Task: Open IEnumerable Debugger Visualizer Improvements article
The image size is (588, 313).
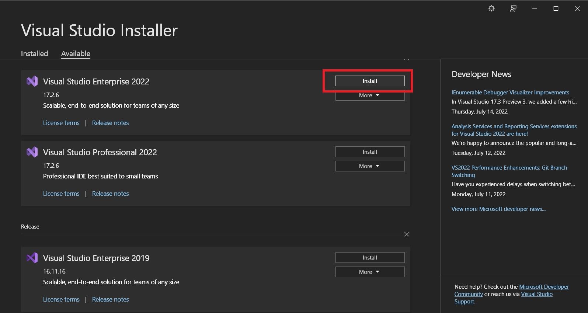Action: [x=510, y=93]
